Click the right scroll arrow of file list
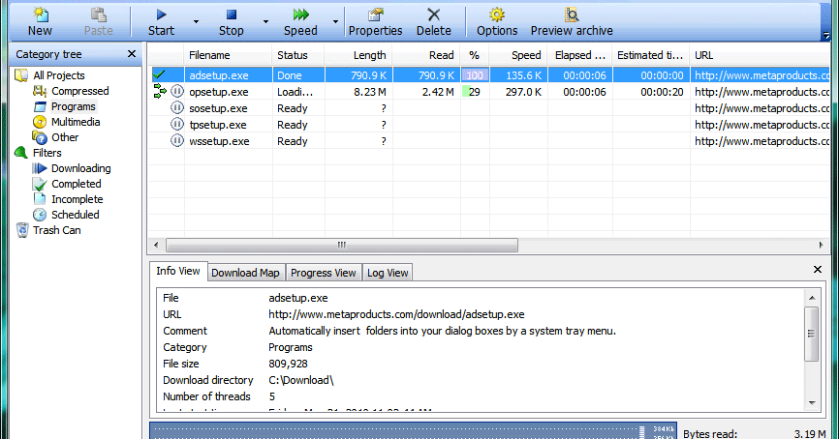Screen dimensions: 839x439 (822, 246)
